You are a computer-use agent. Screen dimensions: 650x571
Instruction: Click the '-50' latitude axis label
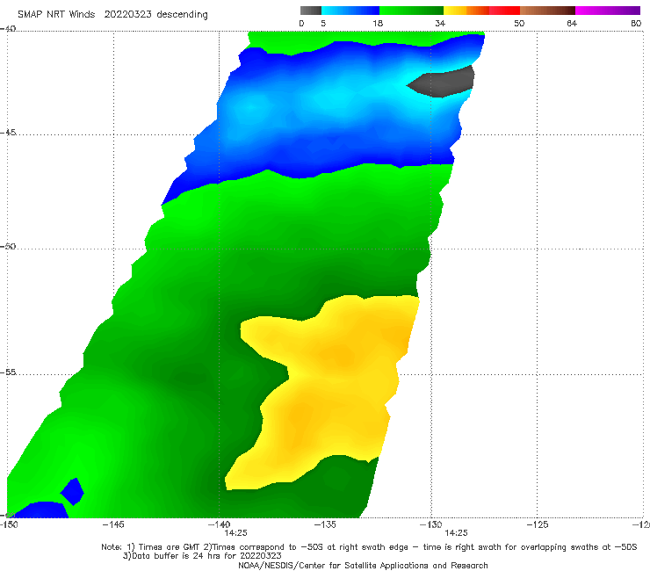(8, 246)
